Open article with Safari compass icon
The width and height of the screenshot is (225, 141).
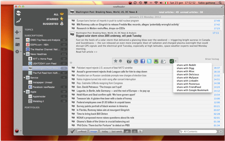click(136, 61)
